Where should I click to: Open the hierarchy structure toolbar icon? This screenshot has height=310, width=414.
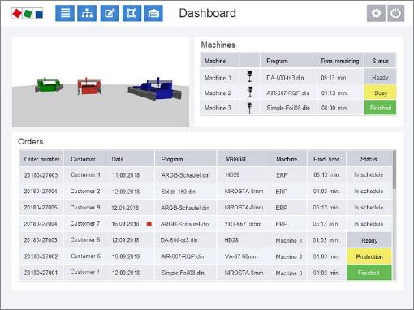pyautogui.click(x=87, y=13)
